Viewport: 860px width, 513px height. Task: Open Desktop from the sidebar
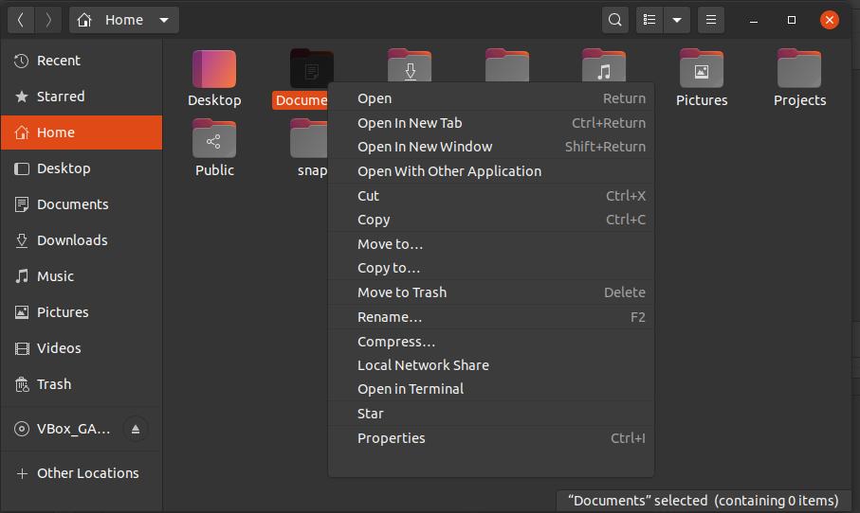pyautogui.click(x=82, y=168)
